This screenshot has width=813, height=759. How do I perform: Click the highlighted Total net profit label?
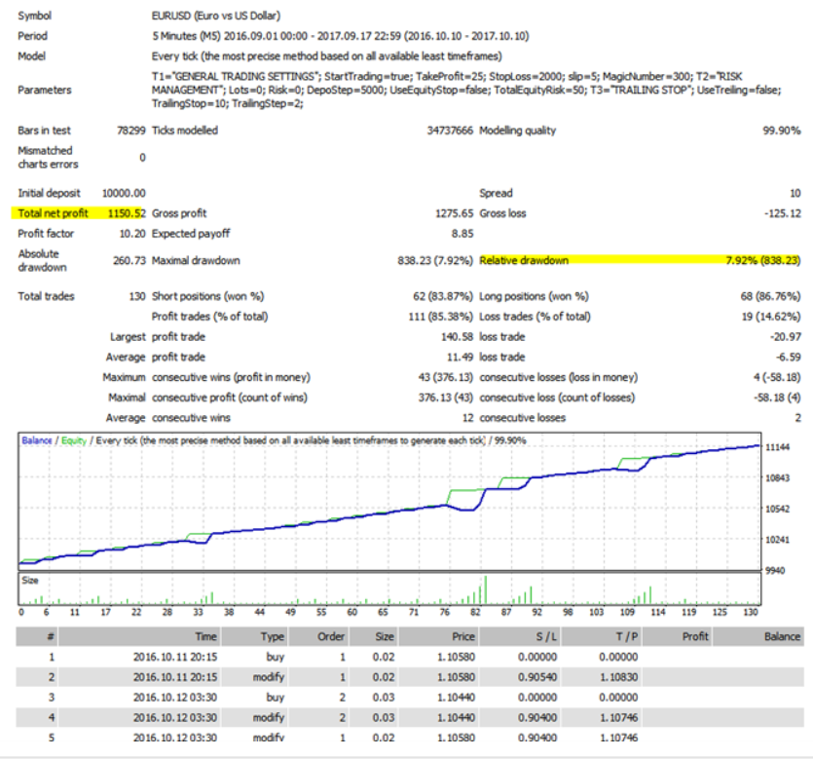pos(53,212)
